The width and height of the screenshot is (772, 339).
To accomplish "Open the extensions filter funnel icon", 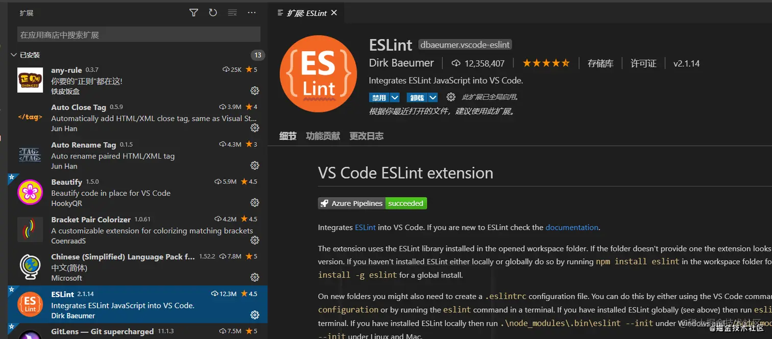I will point(194,13).
